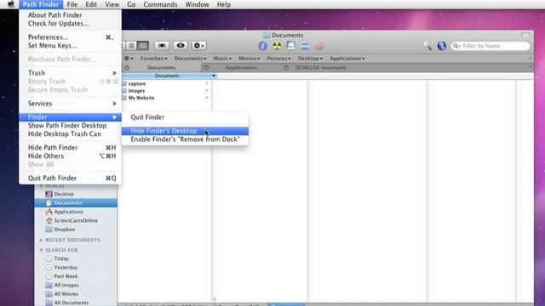
Task: Open Applications in the sidebar
Action: (x=68, y=212)
